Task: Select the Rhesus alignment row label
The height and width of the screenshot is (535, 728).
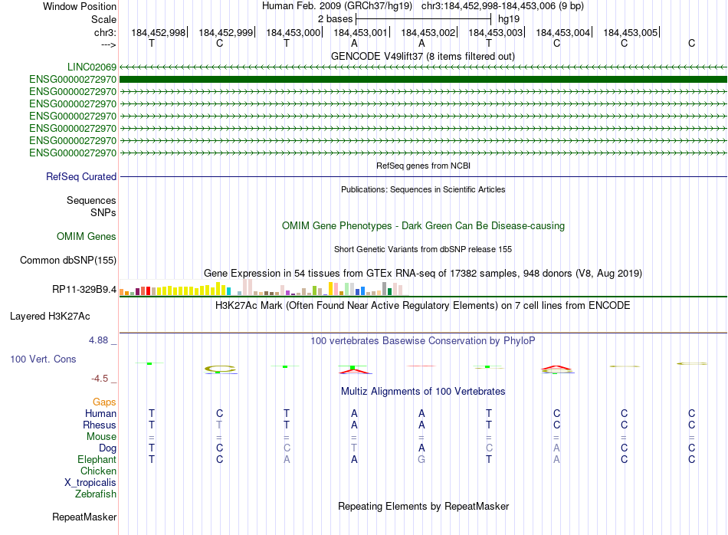Action: coord(100,425)
